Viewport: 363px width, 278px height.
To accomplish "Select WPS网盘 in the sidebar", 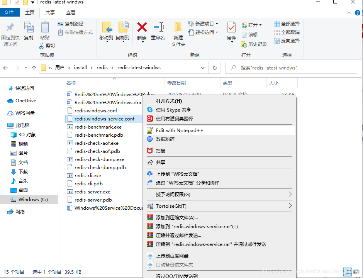I will point(21,113).
